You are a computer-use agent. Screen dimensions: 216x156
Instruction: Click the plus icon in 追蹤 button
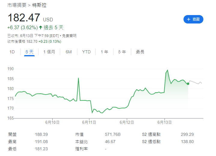188,19
